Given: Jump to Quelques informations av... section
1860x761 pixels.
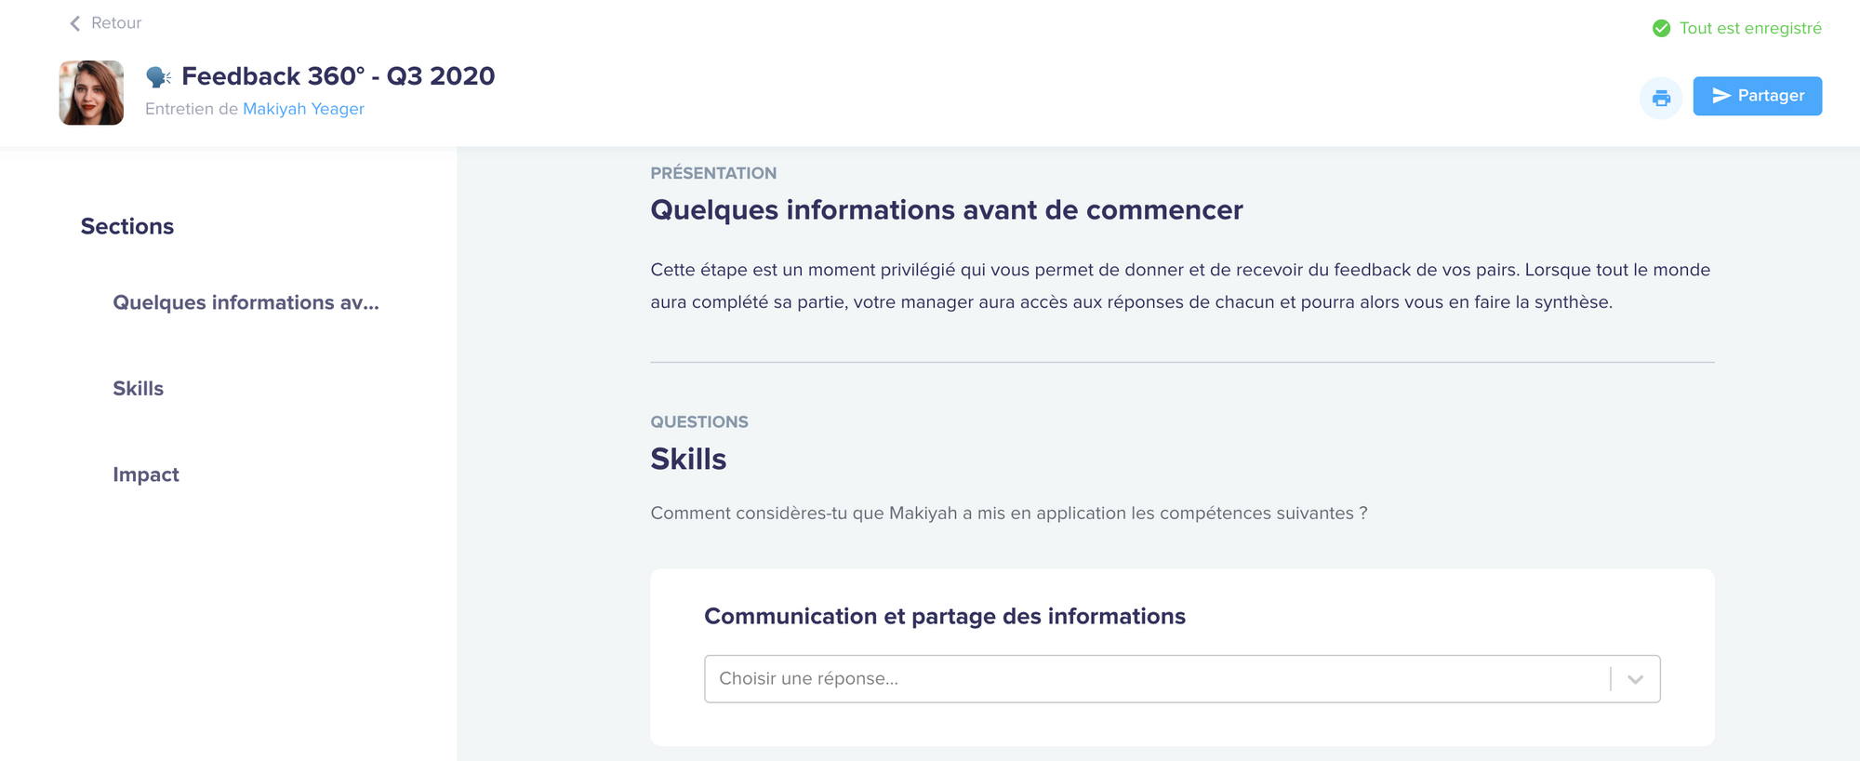Looking at the screenshot, I should click(x=246, y=302).
